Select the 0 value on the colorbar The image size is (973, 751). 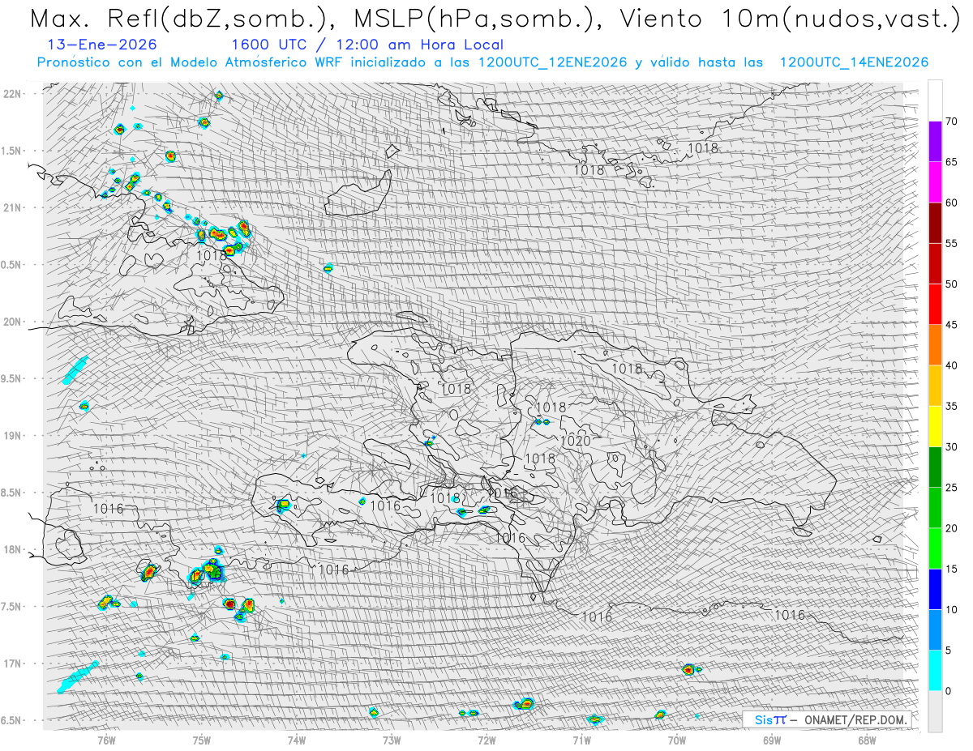[x=949, y=690]
